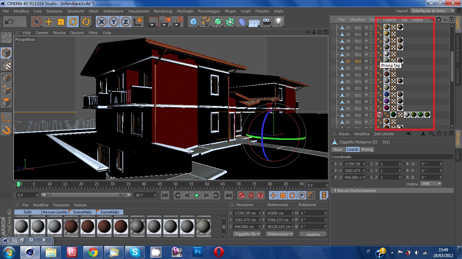Click the magnet Snap icon in left toolbar
462x259 pixels.
[x=6, y=129]
